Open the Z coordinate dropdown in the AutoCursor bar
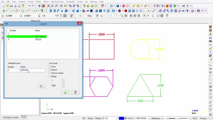The width and height of the screenshot is (213, 120). 52,16
